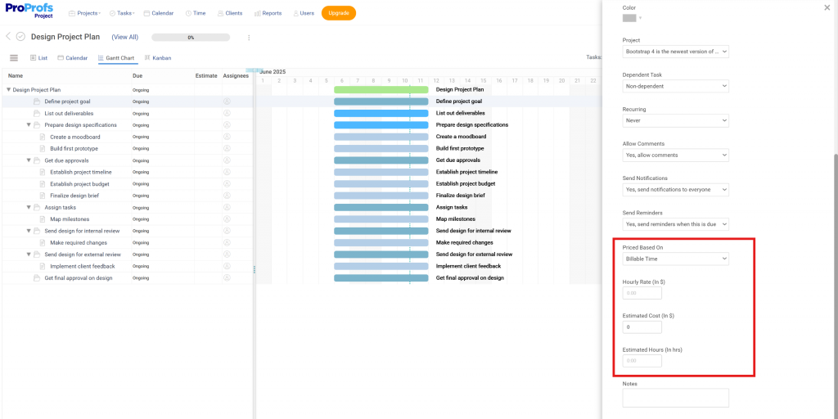Click the orange Upgrade button
The height and width of the screenshot is (419, 838).
338,13
